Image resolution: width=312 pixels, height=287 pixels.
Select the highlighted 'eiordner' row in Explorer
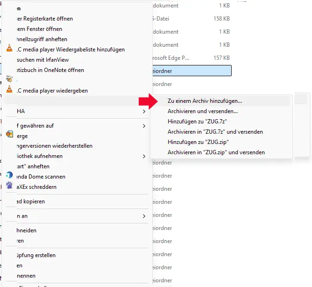(191, 71)
